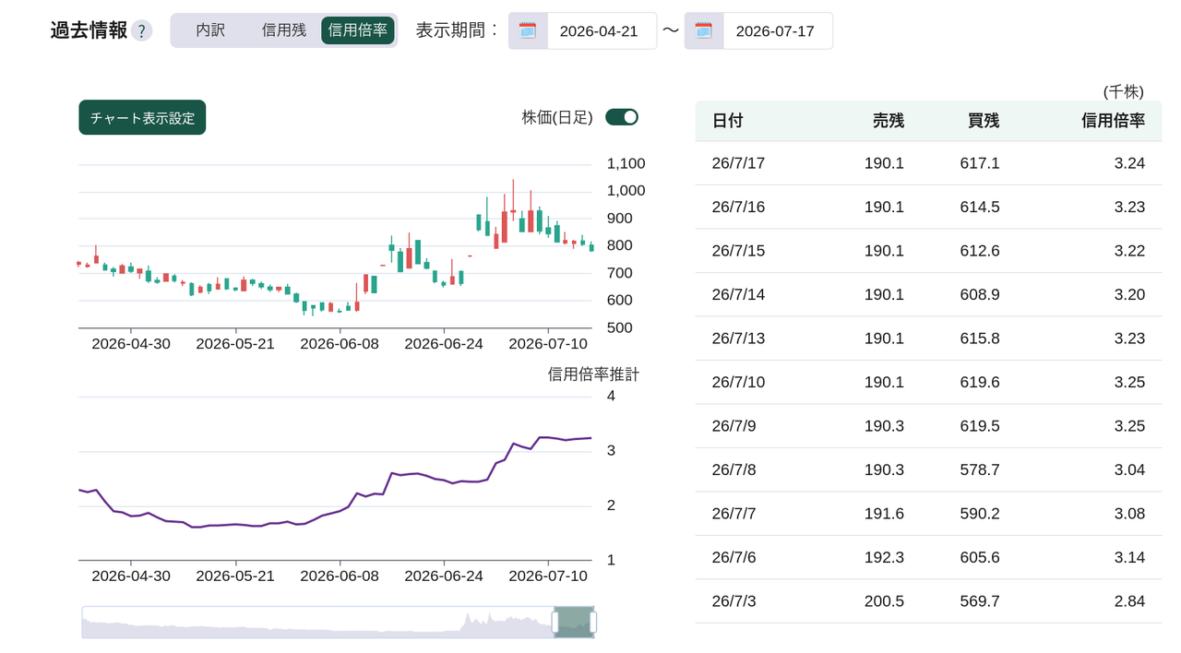Viewport: 1181px width, 653px height.
Task: Grab the left handle of range slider
Action: (x=555, y=623)
